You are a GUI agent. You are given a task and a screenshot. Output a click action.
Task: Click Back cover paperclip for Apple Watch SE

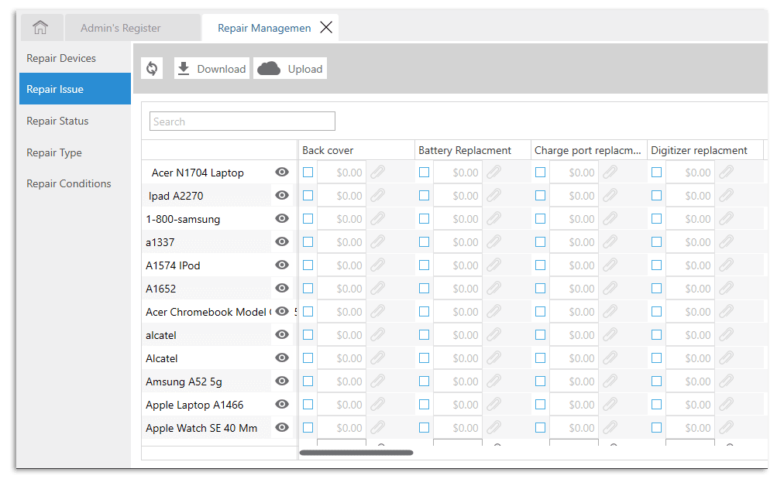pos(377,428)
